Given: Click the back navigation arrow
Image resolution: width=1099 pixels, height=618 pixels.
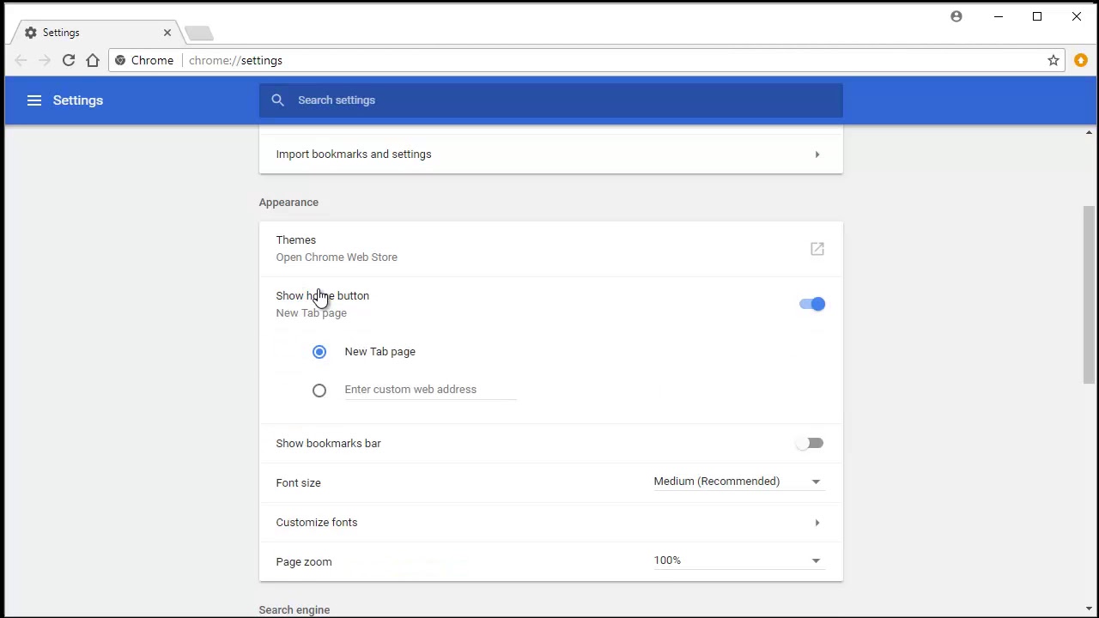Looking at the screenshot, I should (21, 60).
